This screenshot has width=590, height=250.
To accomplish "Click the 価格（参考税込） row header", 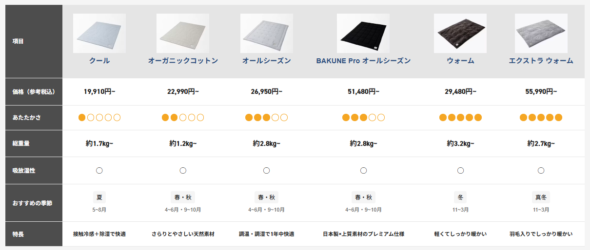I will coord(34,91).
